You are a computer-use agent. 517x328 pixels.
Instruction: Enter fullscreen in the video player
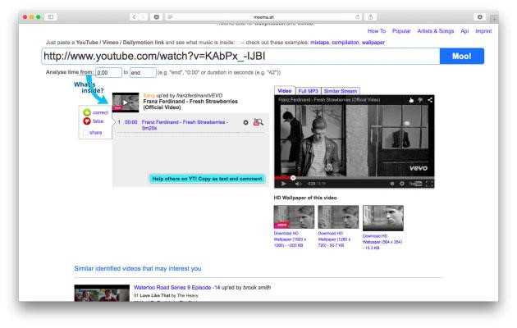tap(429, 184)
